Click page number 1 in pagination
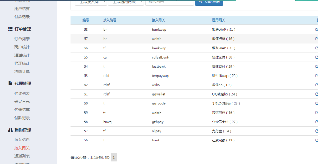Screen dimensions: 318x164 114,157
